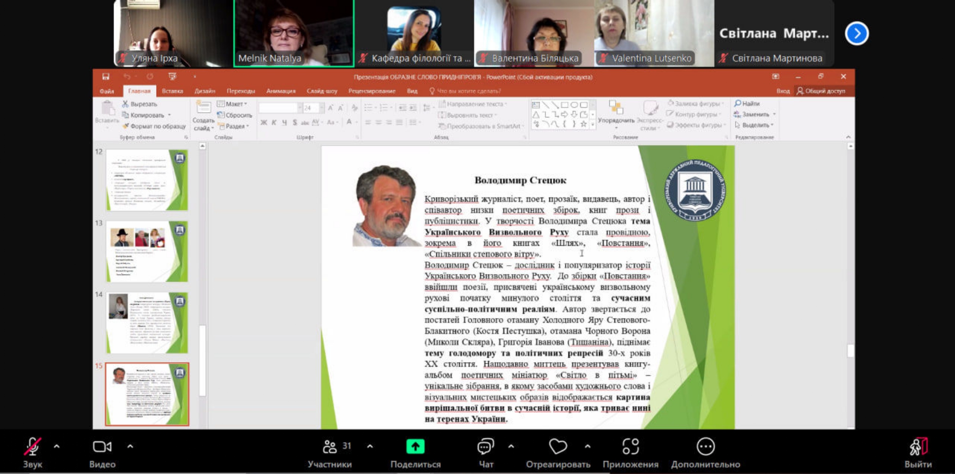Click Вырезать cut button

139,104
